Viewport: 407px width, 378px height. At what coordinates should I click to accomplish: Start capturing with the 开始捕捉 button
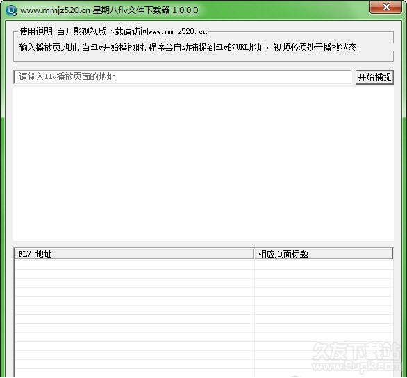pos(375,77)
